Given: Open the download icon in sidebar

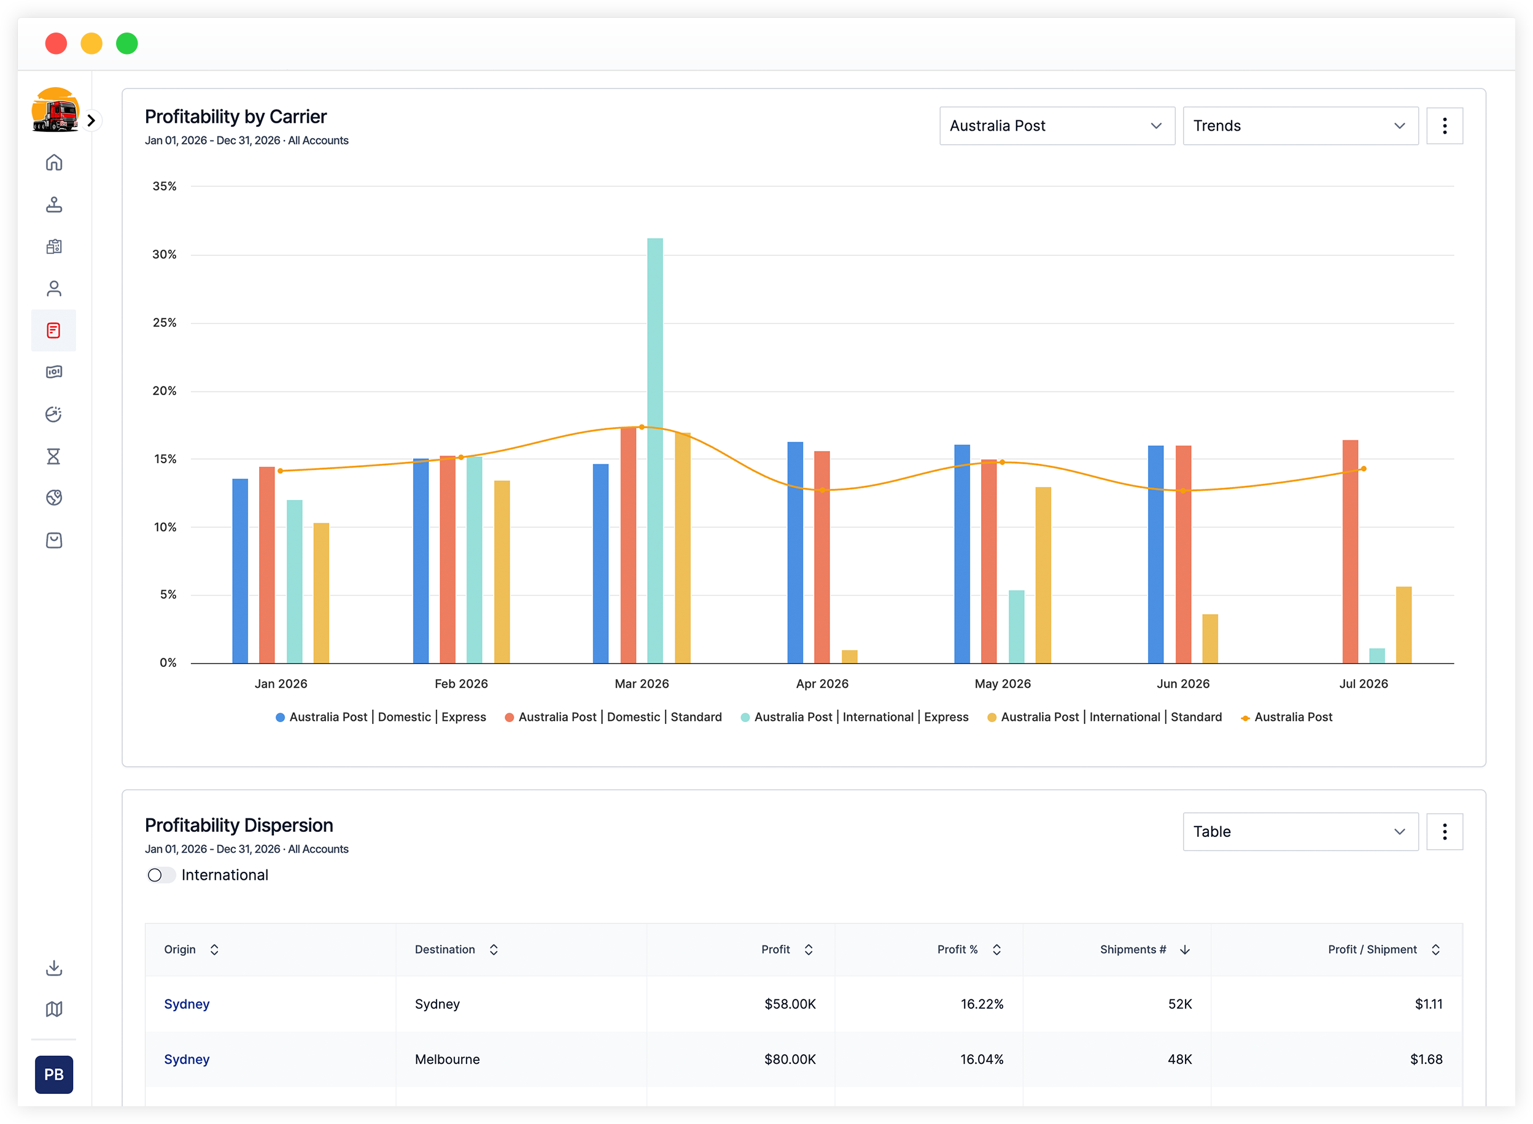Looking at the screenshot, I should (x=54, y=968).
